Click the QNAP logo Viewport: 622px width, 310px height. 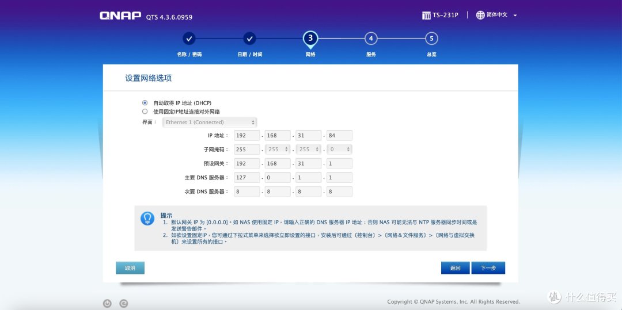(x=120, y=16)
